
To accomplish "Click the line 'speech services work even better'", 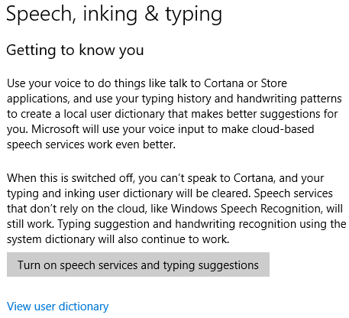I will tap(91, 144).
